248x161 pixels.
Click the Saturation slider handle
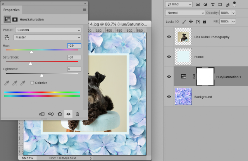coord(31,64)
